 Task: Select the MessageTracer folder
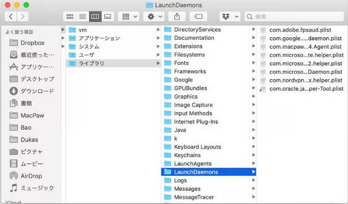click(x=208, y=197)
